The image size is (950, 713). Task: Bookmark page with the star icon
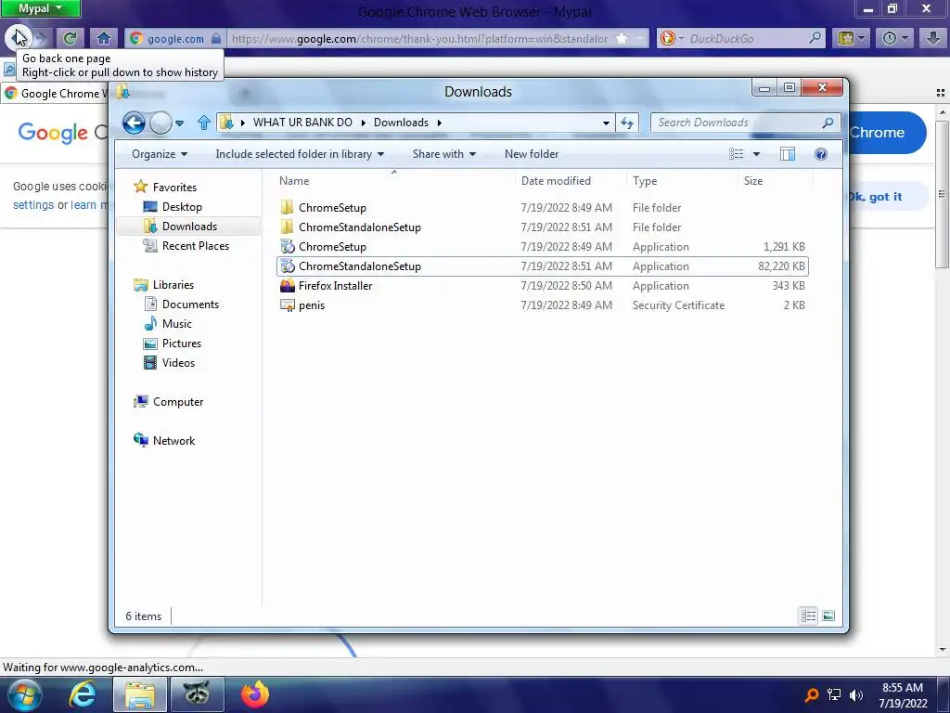(x=622, y=39)
